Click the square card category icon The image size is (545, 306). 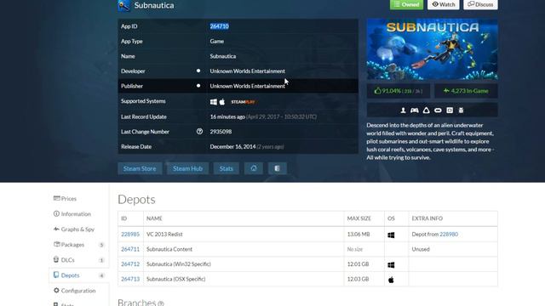(450, 110)
